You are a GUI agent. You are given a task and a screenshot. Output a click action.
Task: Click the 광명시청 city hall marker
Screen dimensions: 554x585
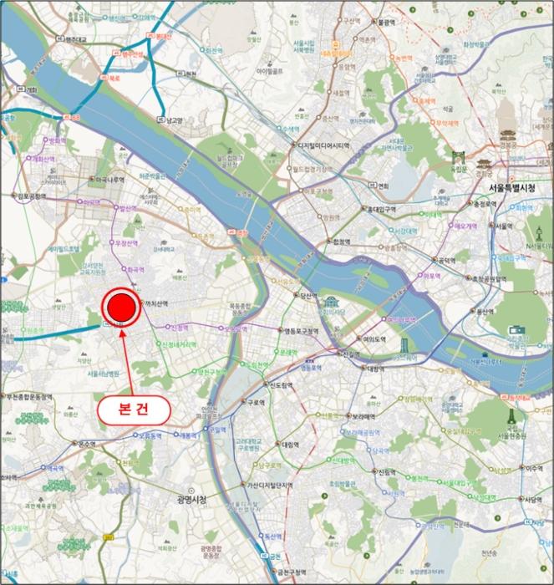coord(191,491)
